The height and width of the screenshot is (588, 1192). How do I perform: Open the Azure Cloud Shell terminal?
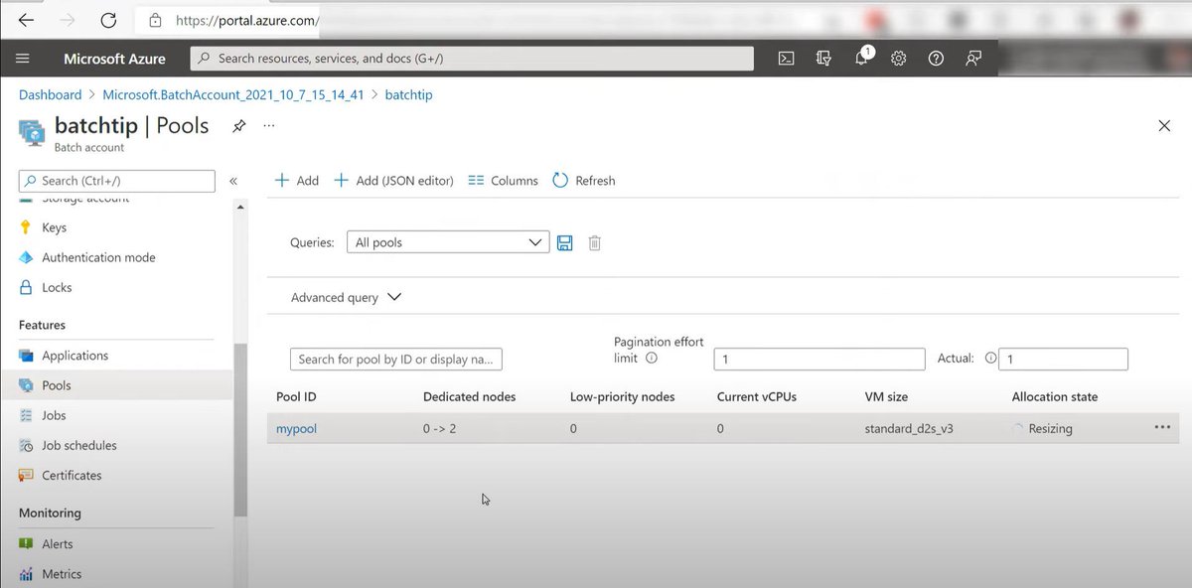click(786, 58)
